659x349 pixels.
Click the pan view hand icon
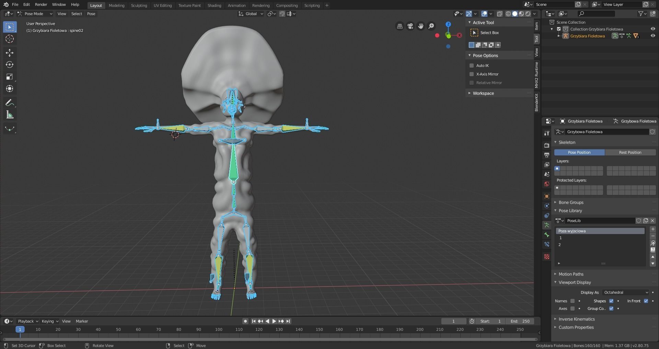[x=420, y=26]
